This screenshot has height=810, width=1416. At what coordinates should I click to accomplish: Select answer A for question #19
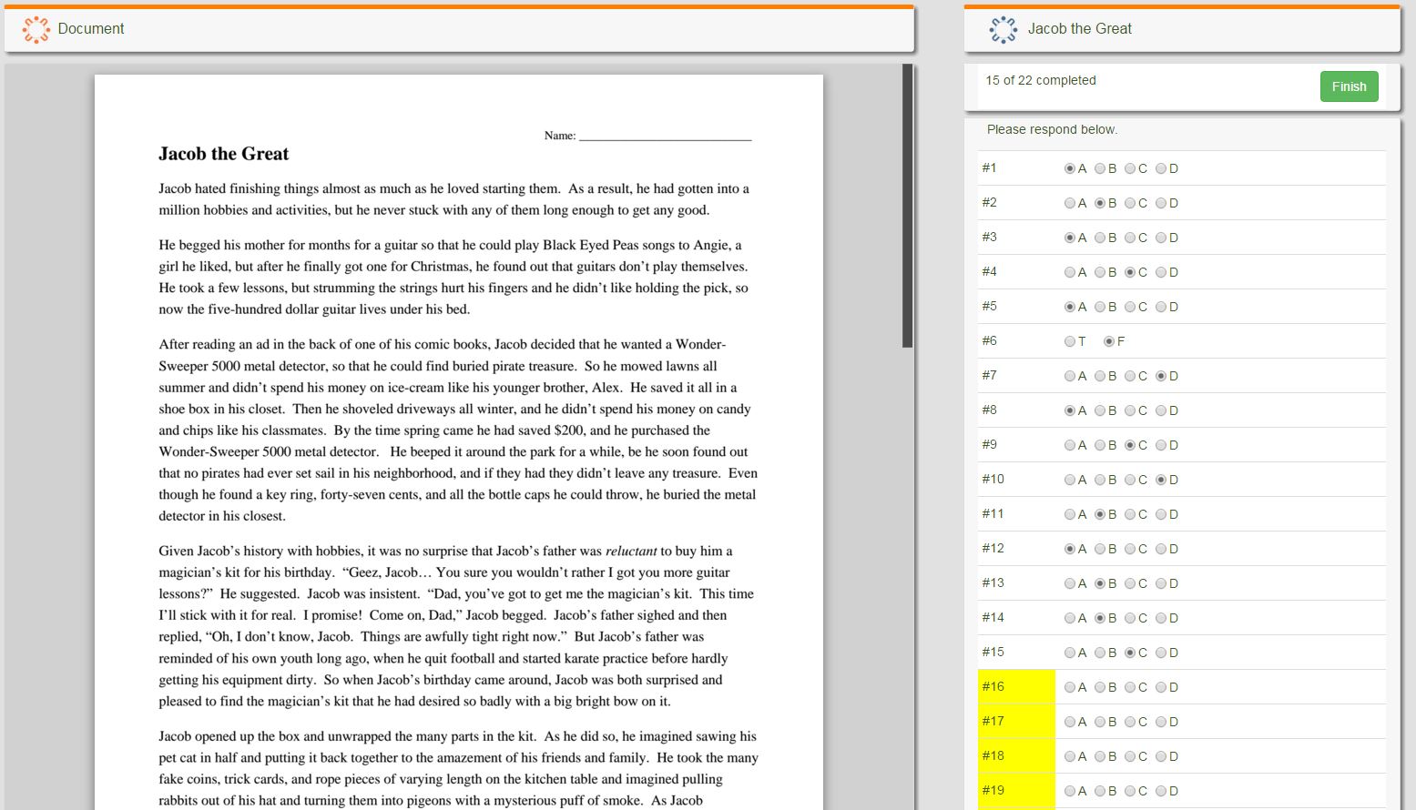point(1070,791)
